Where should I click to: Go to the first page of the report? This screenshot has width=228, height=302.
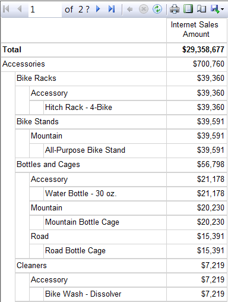pyautogui.click(x=7, y=9)
